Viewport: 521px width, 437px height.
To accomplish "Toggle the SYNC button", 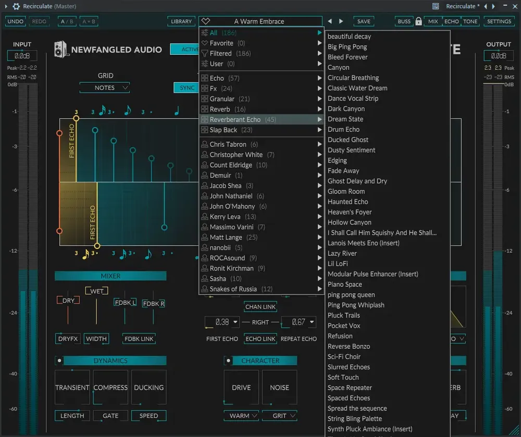I will (x=187, y=88).
